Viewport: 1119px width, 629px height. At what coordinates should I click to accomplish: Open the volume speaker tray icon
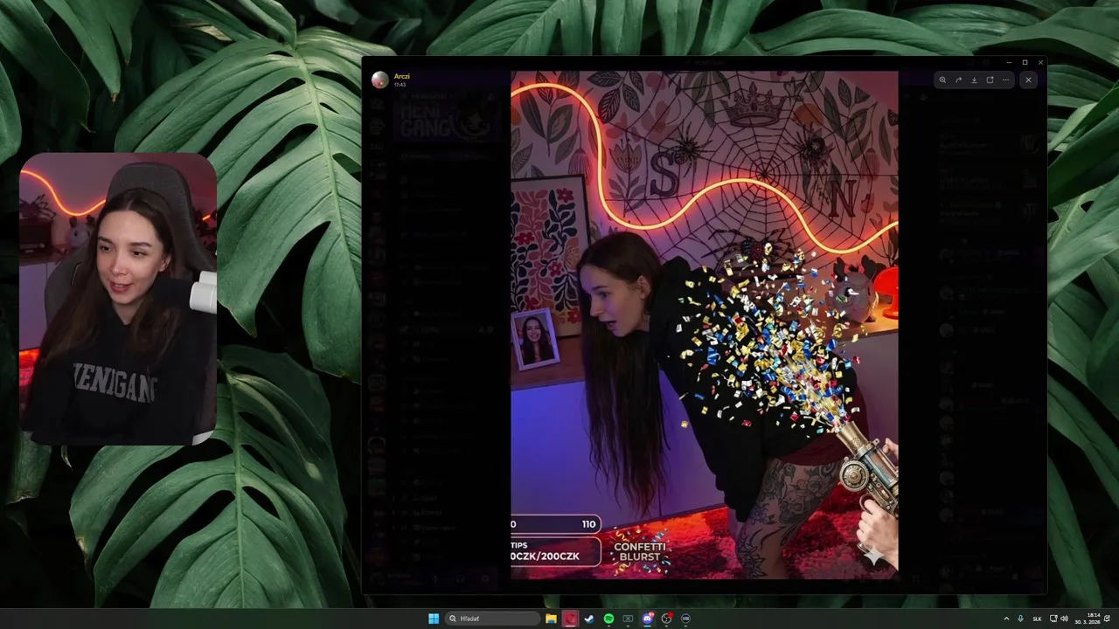1064,619
